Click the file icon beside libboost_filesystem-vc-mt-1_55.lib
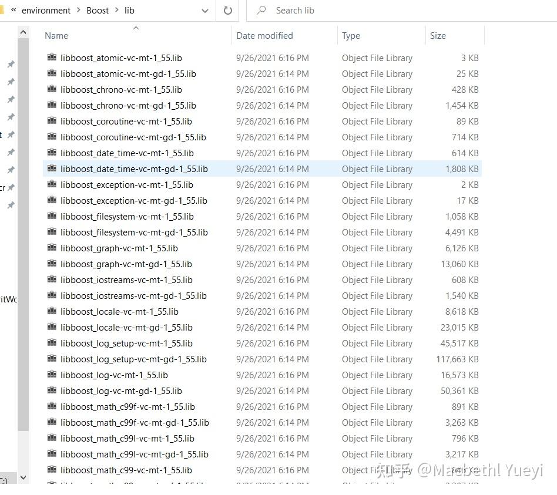This screenshot has height=495, width=557. 51,216
